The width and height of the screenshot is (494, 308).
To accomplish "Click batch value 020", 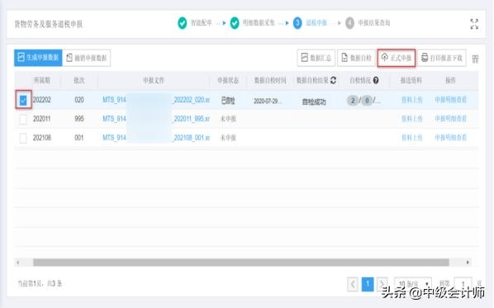I will pyautogui.click(x=79, y=100).
